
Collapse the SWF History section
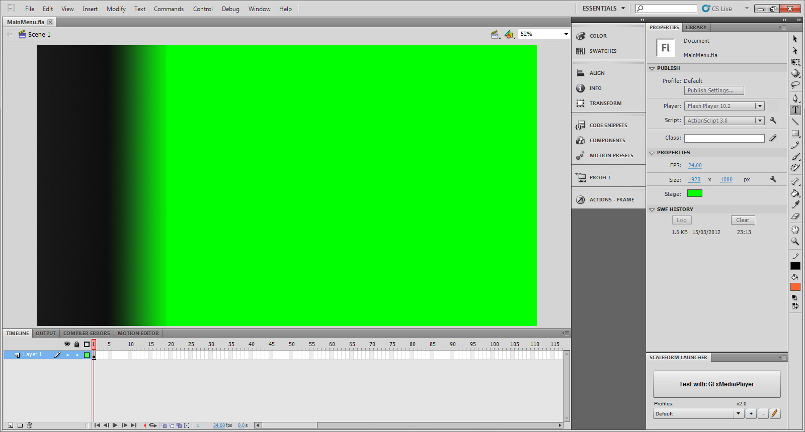[x=652, y=209]
